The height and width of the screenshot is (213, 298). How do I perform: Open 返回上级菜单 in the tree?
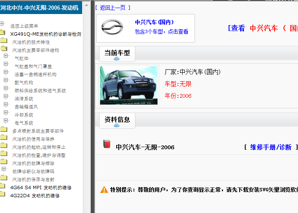pos(24,26)
